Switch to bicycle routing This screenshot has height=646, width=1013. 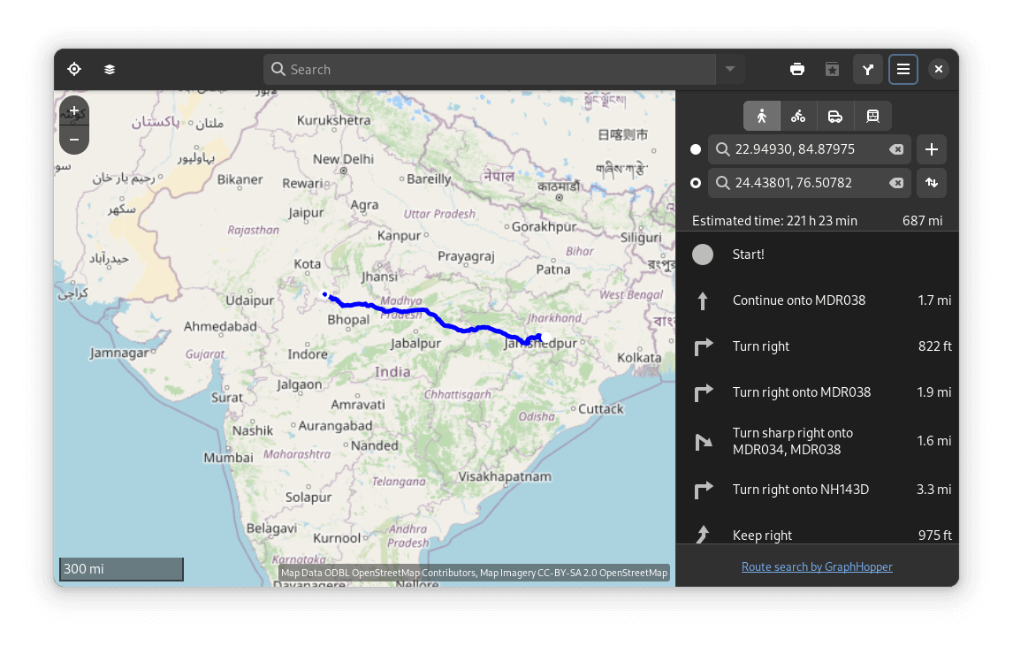pyautogui.click(x=798, y=115)
